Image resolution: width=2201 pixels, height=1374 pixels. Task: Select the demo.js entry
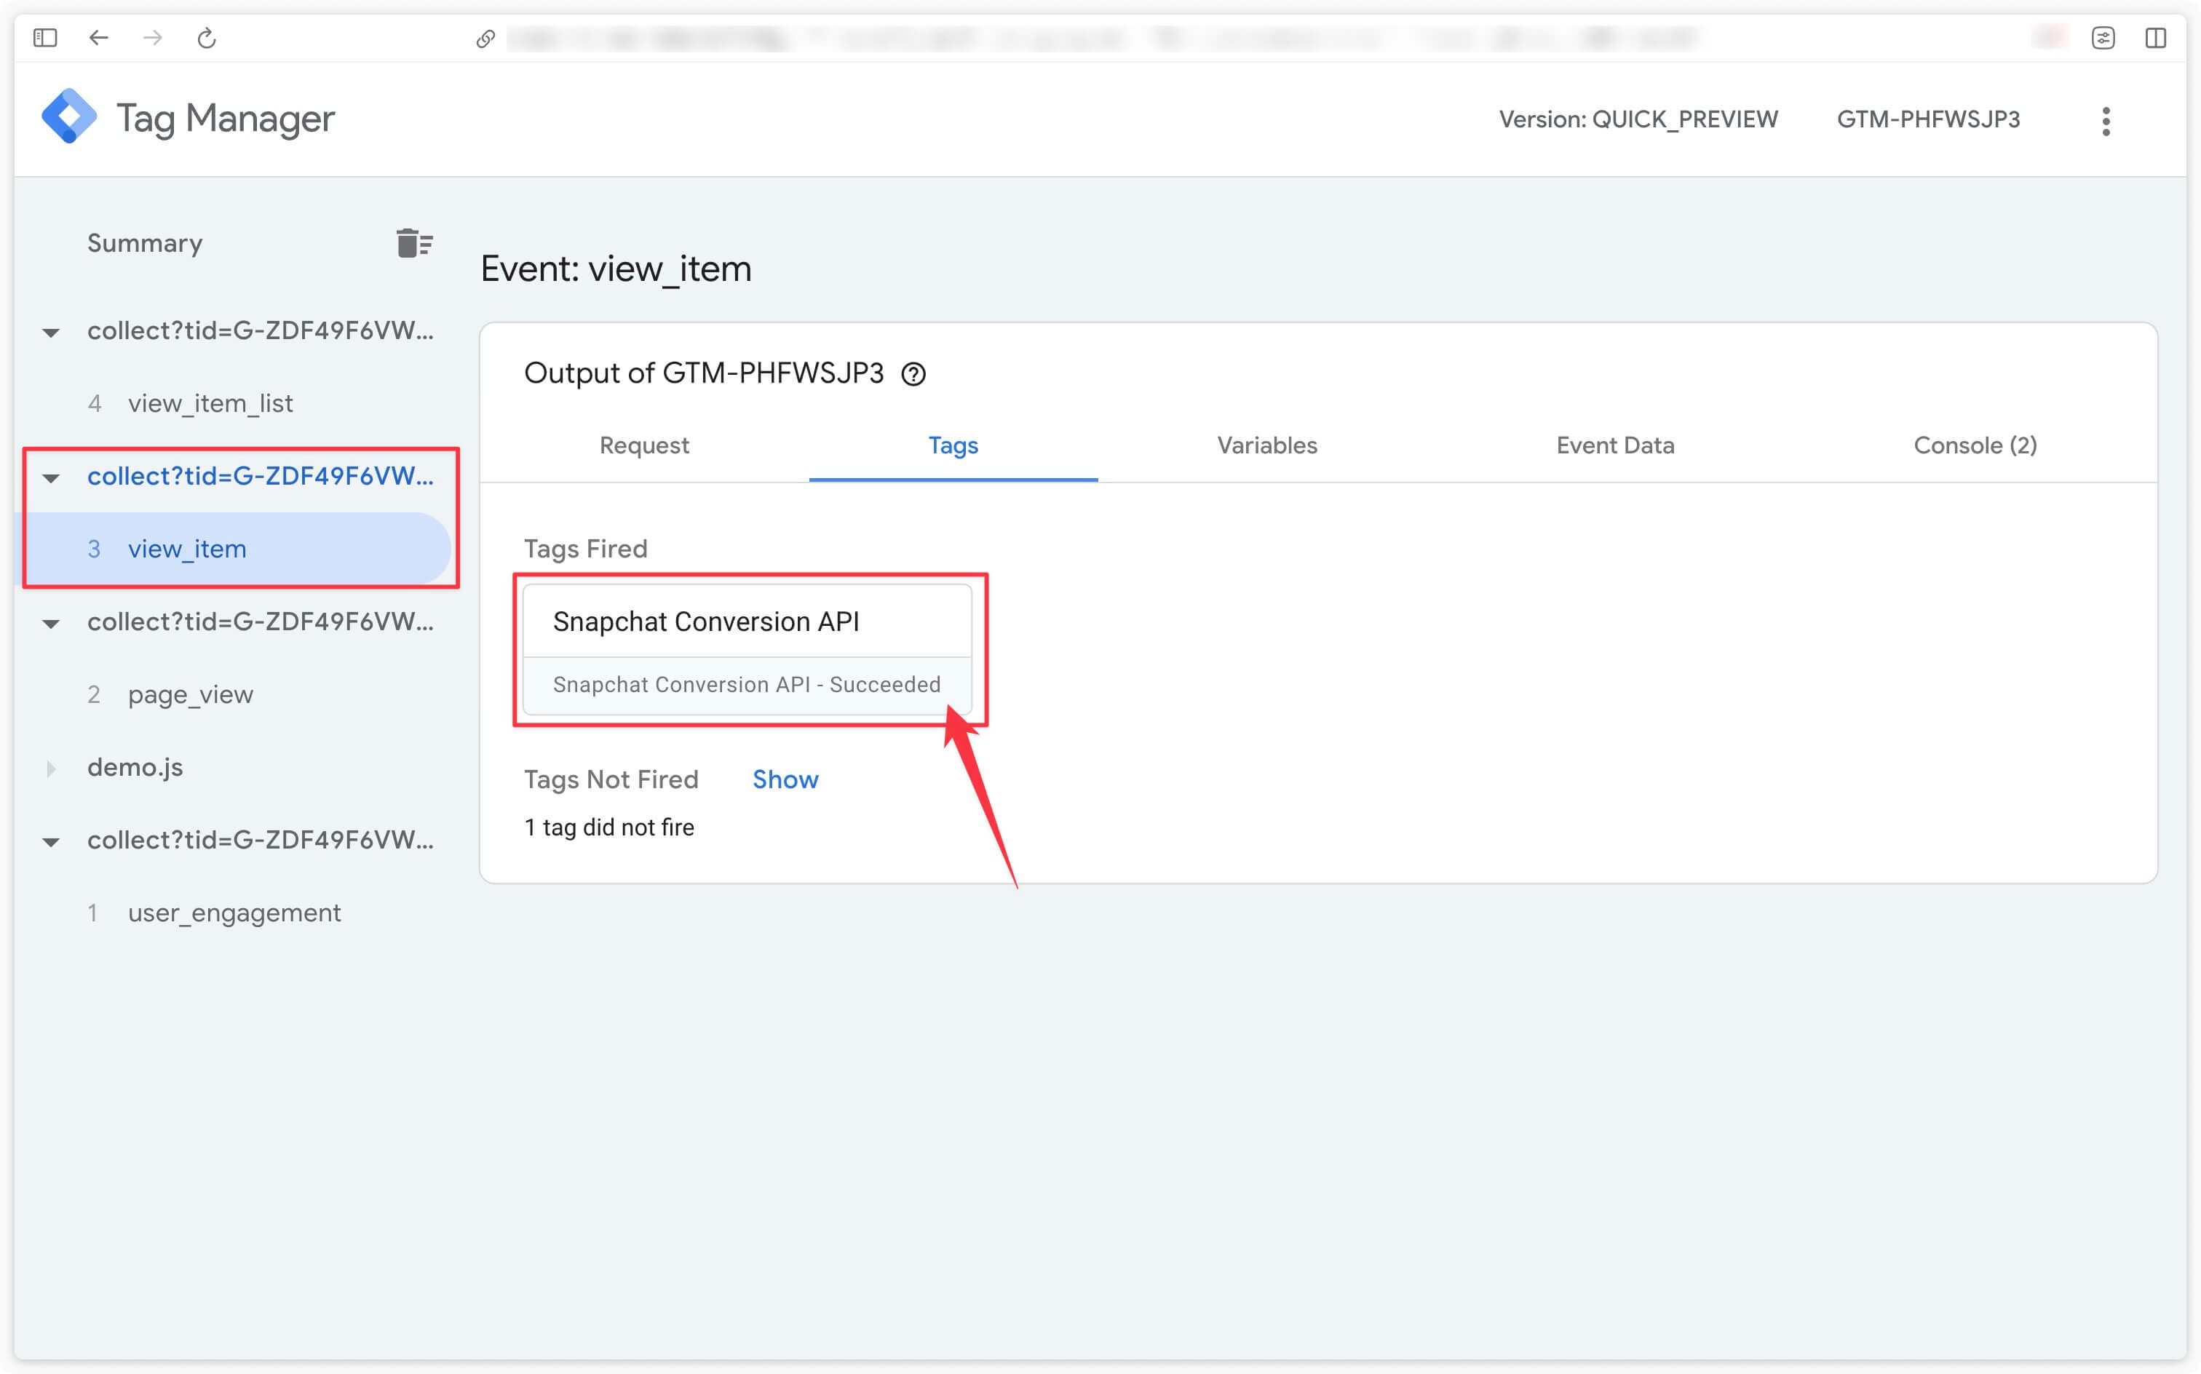(x=135, y=767)
